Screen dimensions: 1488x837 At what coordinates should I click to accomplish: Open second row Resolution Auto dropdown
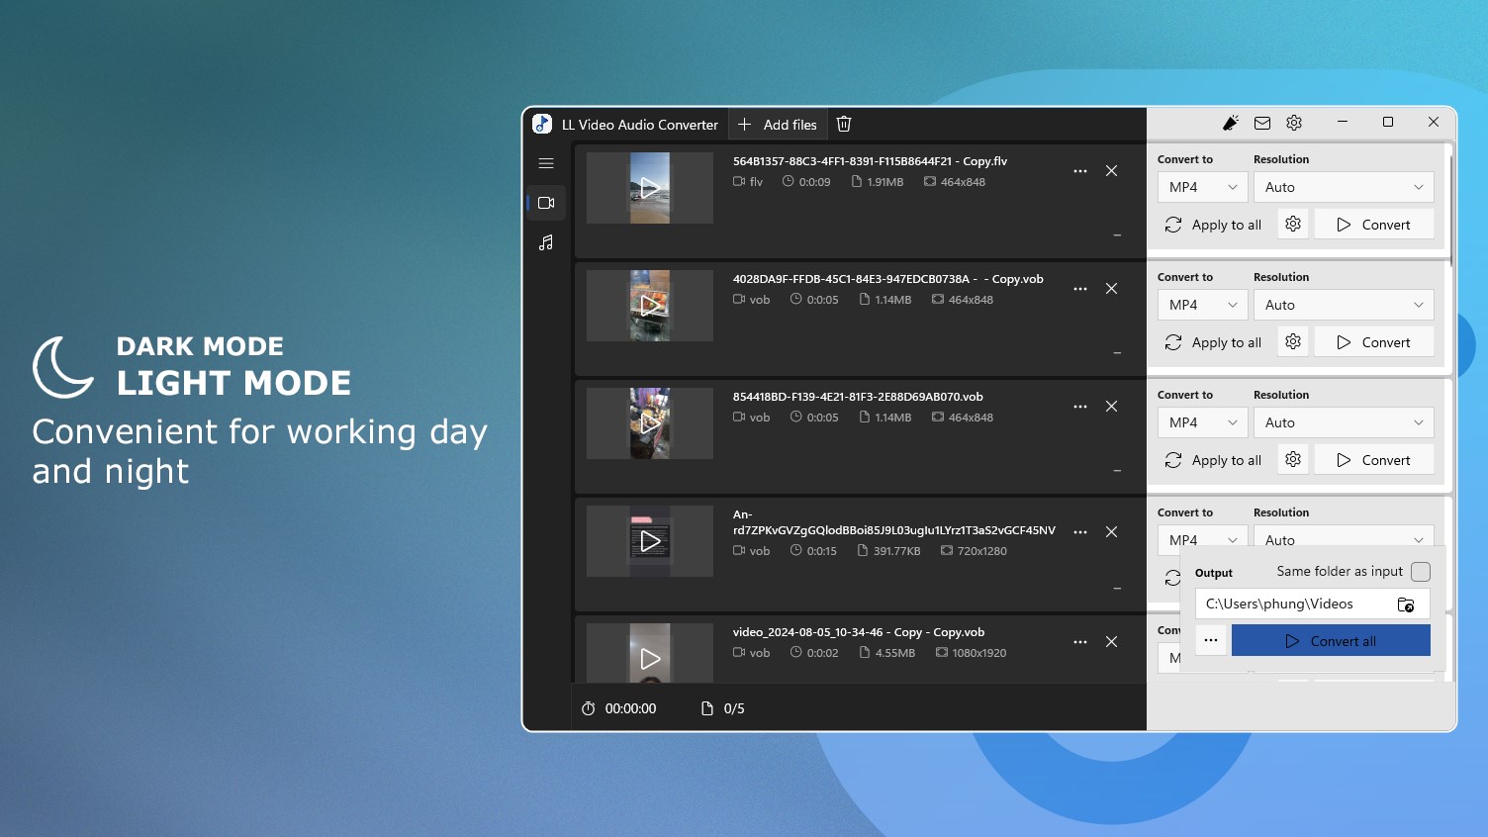(1344, 305)
